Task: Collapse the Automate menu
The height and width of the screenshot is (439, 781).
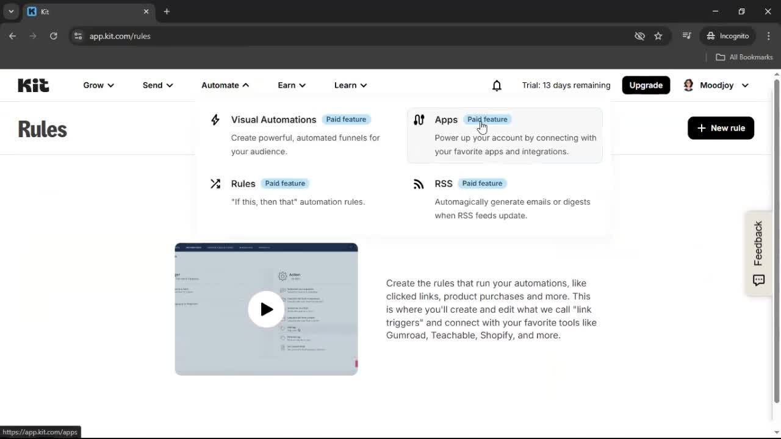Action: (x=224, y=85)
